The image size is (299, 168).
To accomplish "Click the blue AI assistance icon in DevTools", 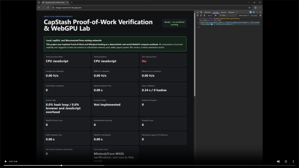I will tap(250, 12).
